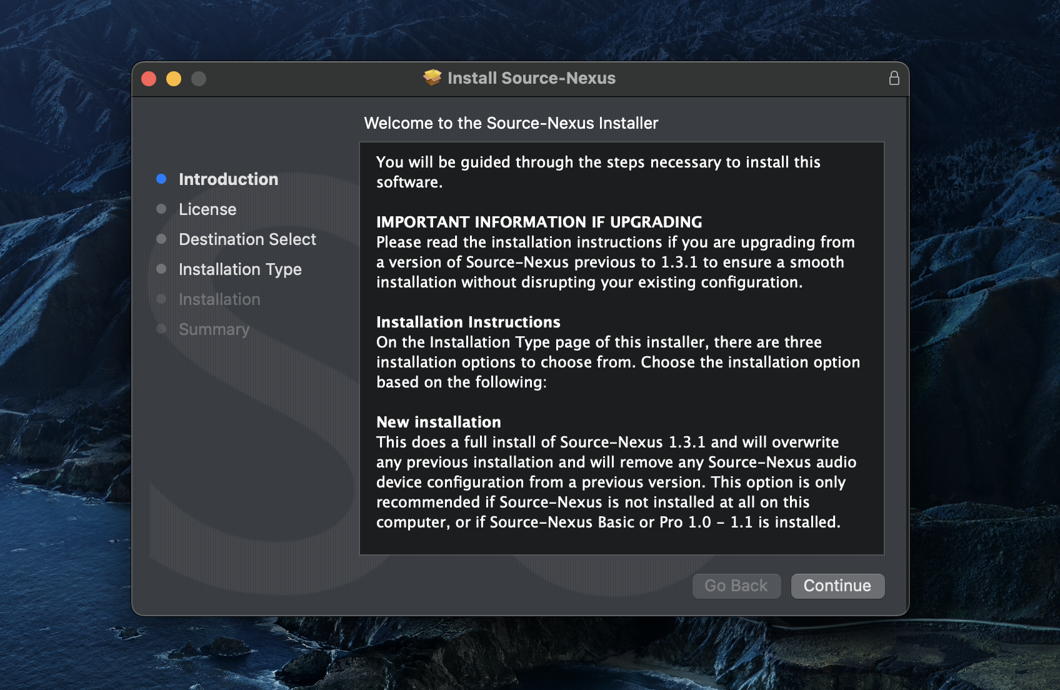Click the lock icon in title bar
Image resolution: width=1060 pixels, height=690 pixels.
pyautogui.click(x=894, y=78)
